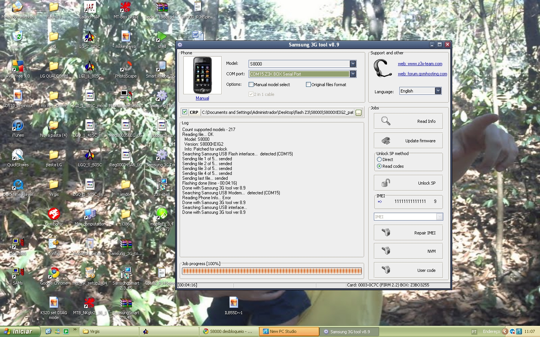Click 'Info: Patched for unlock' log line
Screen dimensions: 540x337
pos(205,149)
